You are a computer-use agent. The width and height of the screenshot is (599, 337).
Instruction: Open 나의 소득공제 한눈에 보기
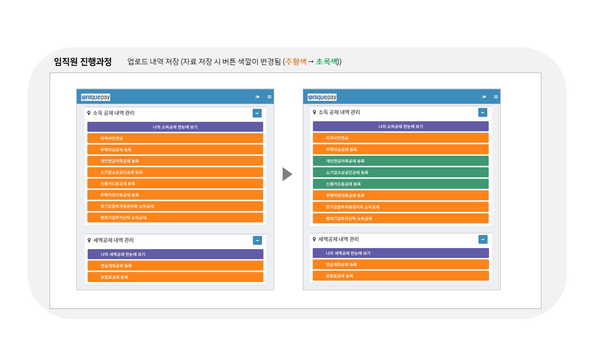[x=175, y=126]
